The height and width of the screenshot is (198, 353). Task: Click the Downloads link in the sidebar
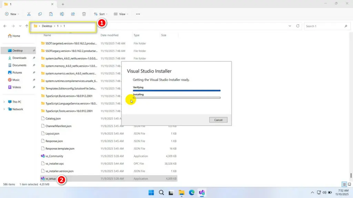coord(19,57)
